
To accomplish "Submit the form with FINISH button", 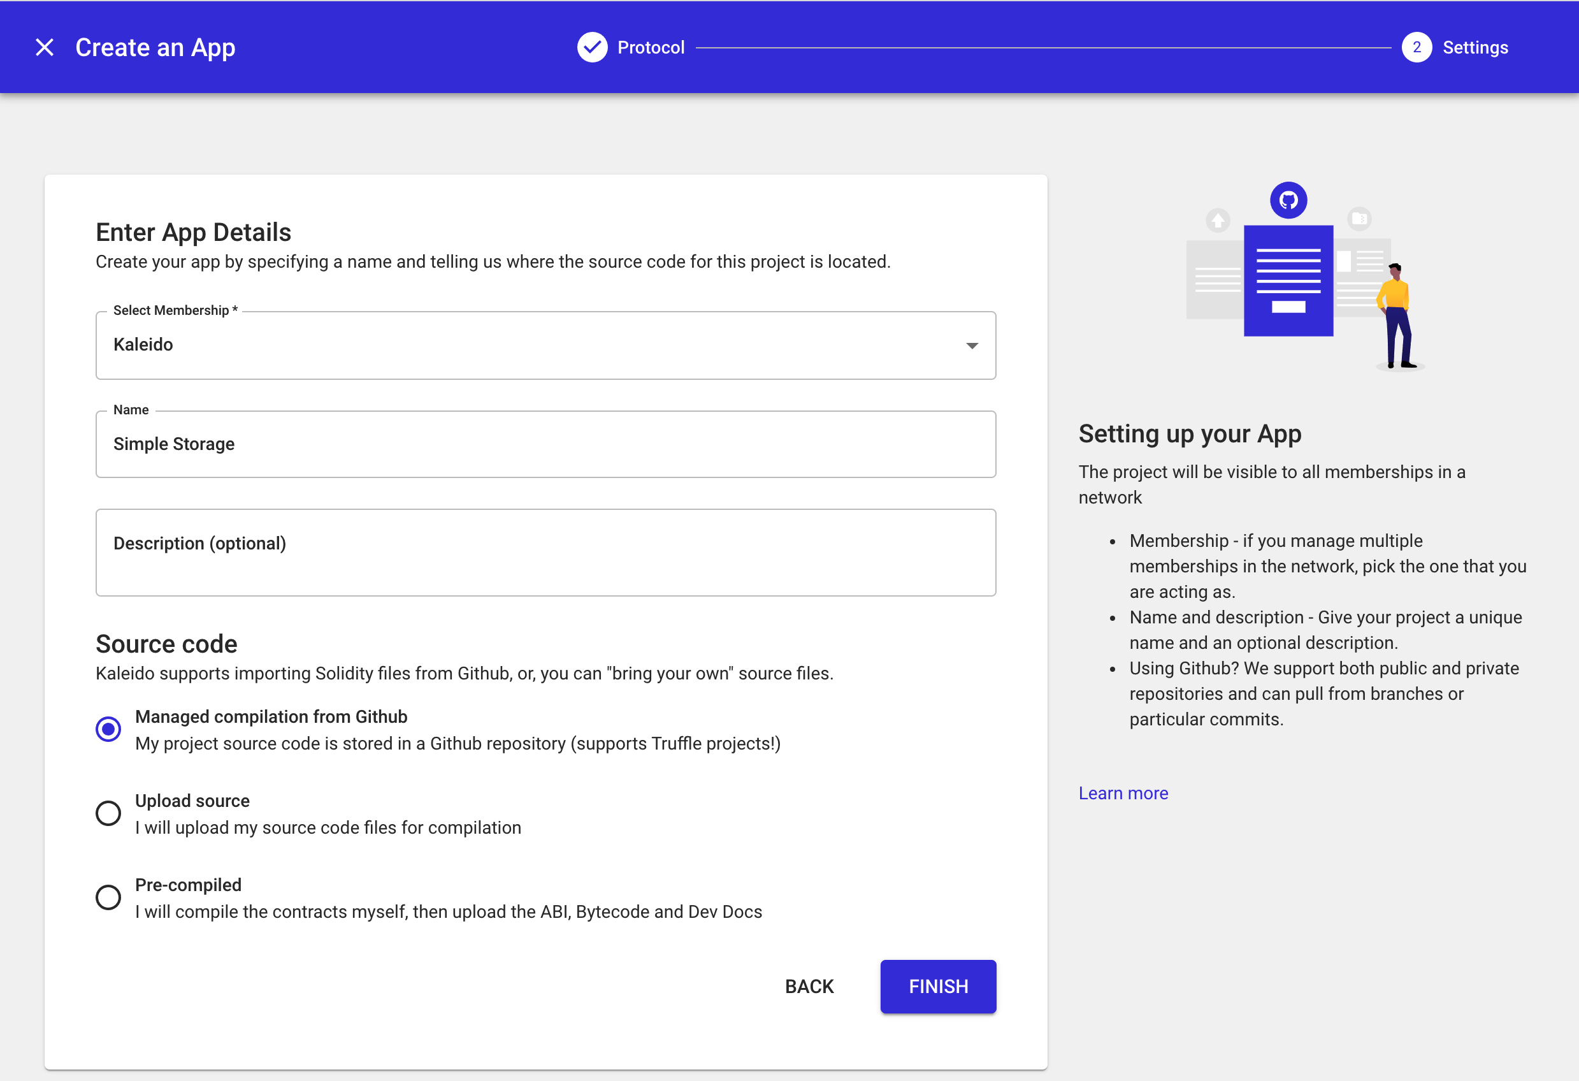I will click(x=937, y=986).
